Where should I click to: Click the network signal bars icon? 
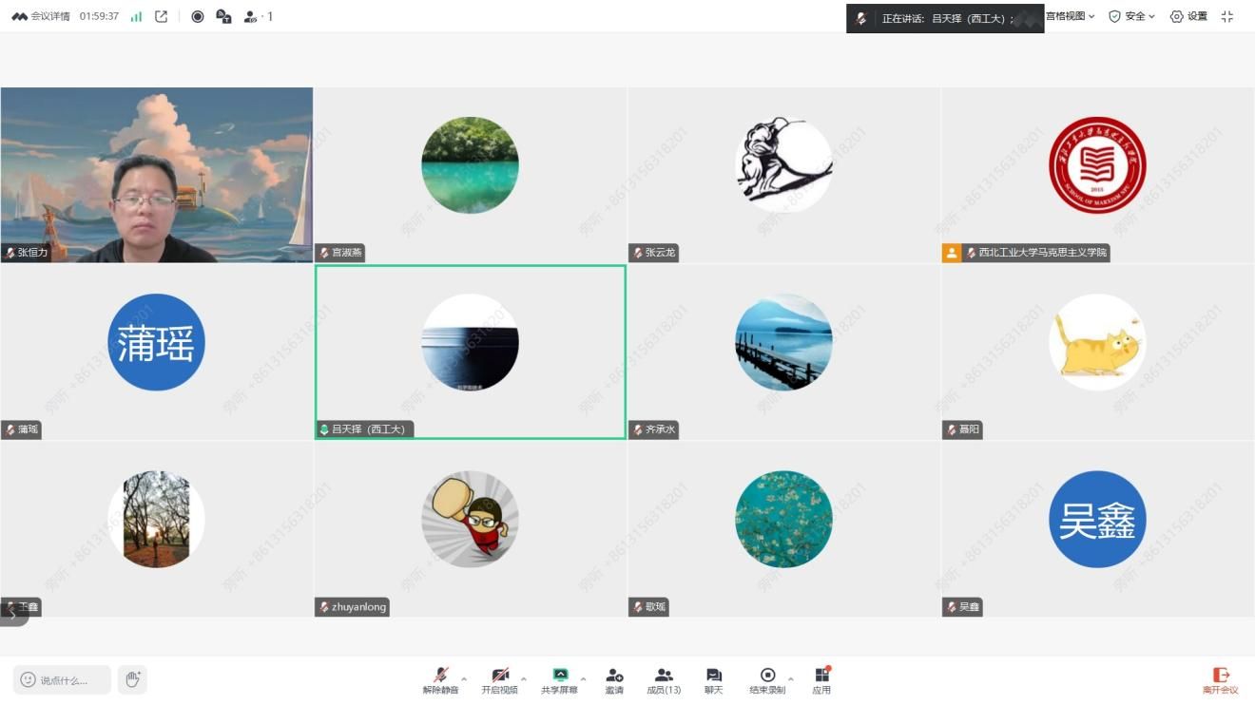click(136, 16)
